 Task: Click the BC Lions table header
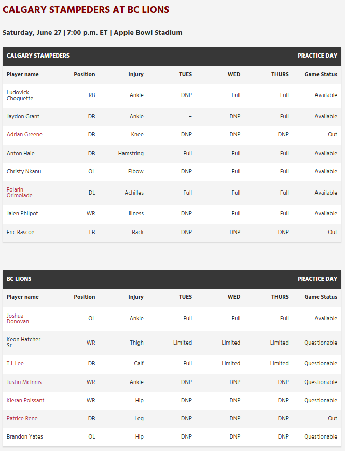pos(172,279)
